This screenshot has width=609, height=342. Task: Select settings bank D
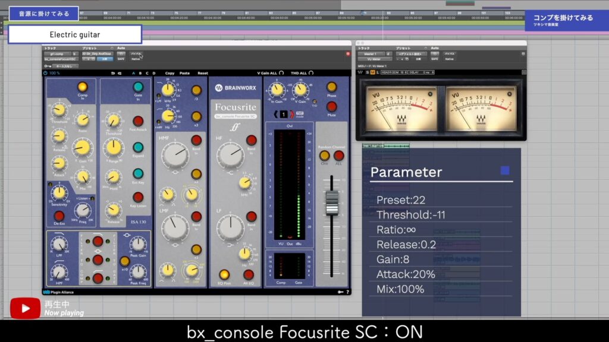coord(154,73)
